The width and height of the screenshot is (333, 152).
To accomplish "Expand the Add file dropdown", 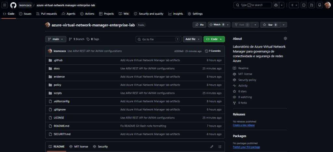I will (193, 39).
